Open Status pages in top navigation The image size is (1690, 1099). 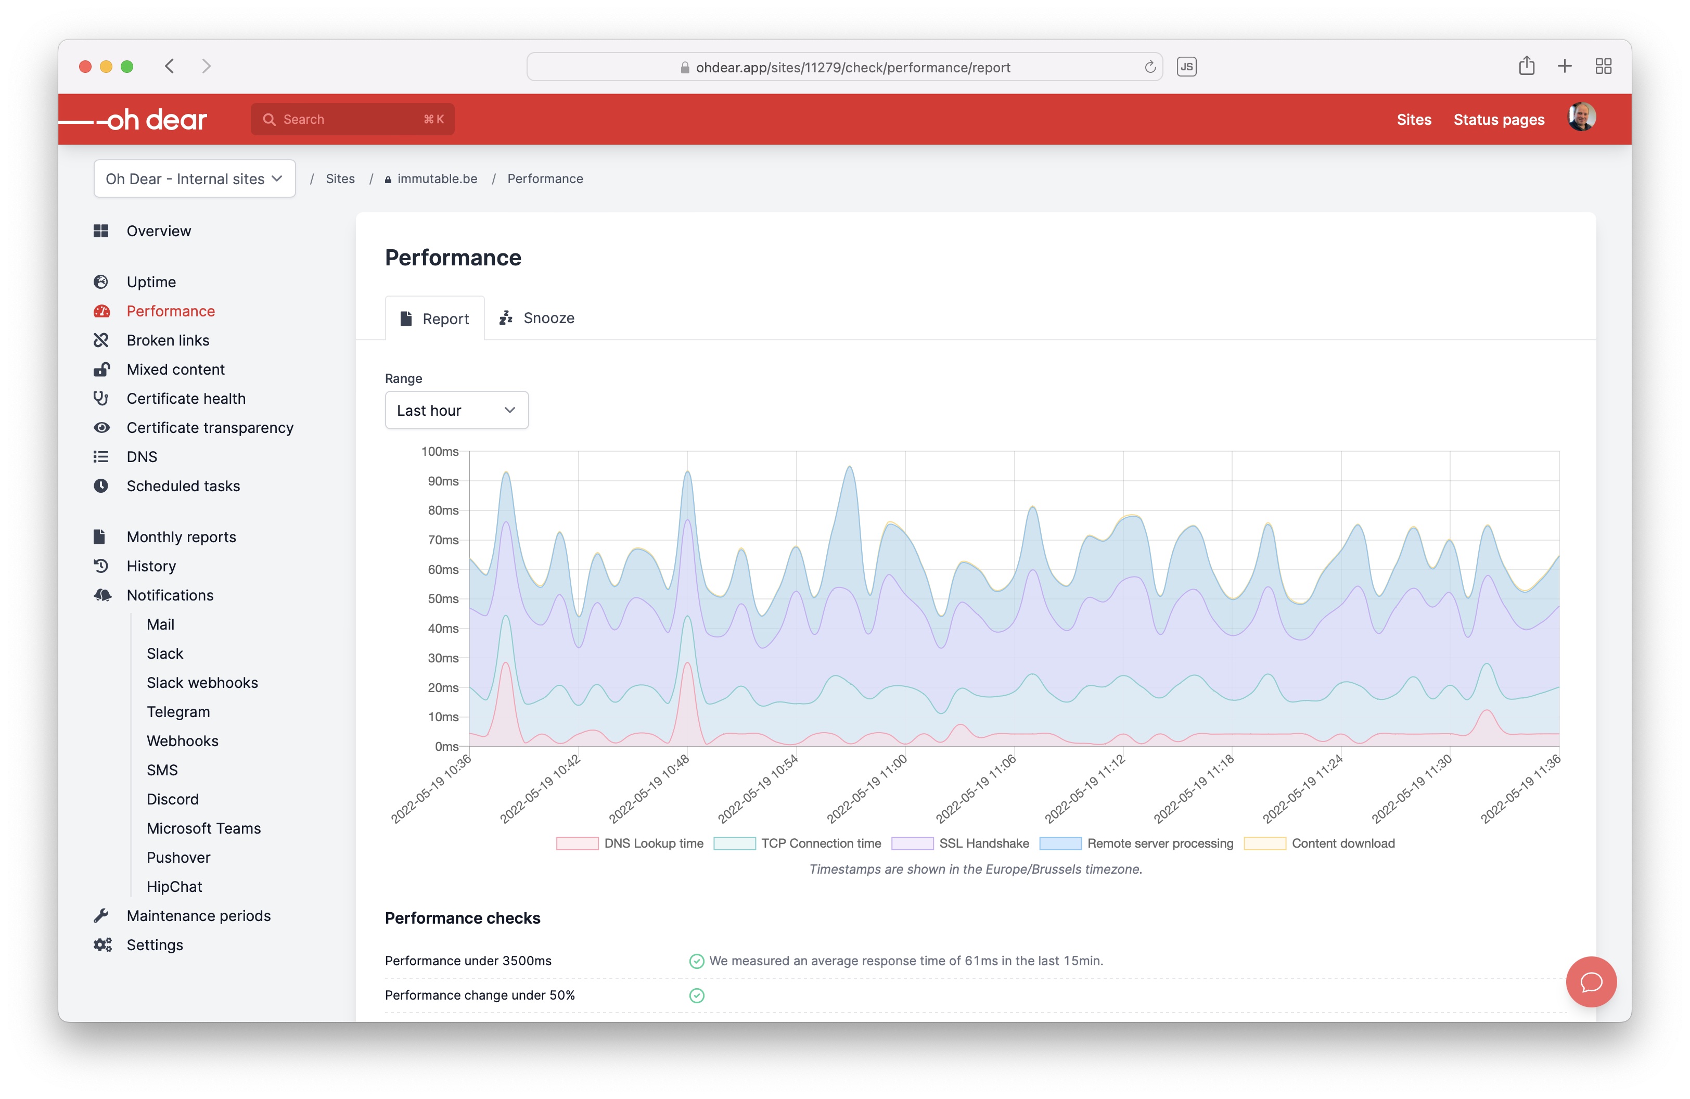point(1499,119)
